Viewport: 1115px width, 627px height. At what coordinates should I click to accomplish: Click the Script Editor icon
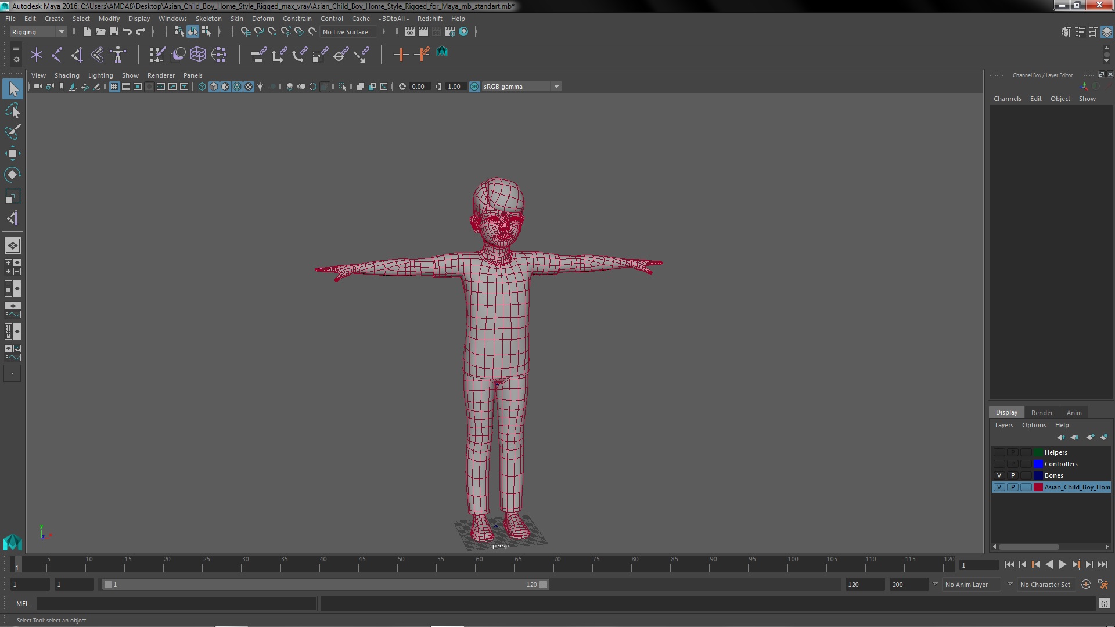point(1104,604)
